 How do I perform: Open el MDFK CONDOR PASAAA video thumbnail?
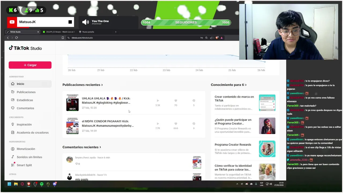coord(72,126)
